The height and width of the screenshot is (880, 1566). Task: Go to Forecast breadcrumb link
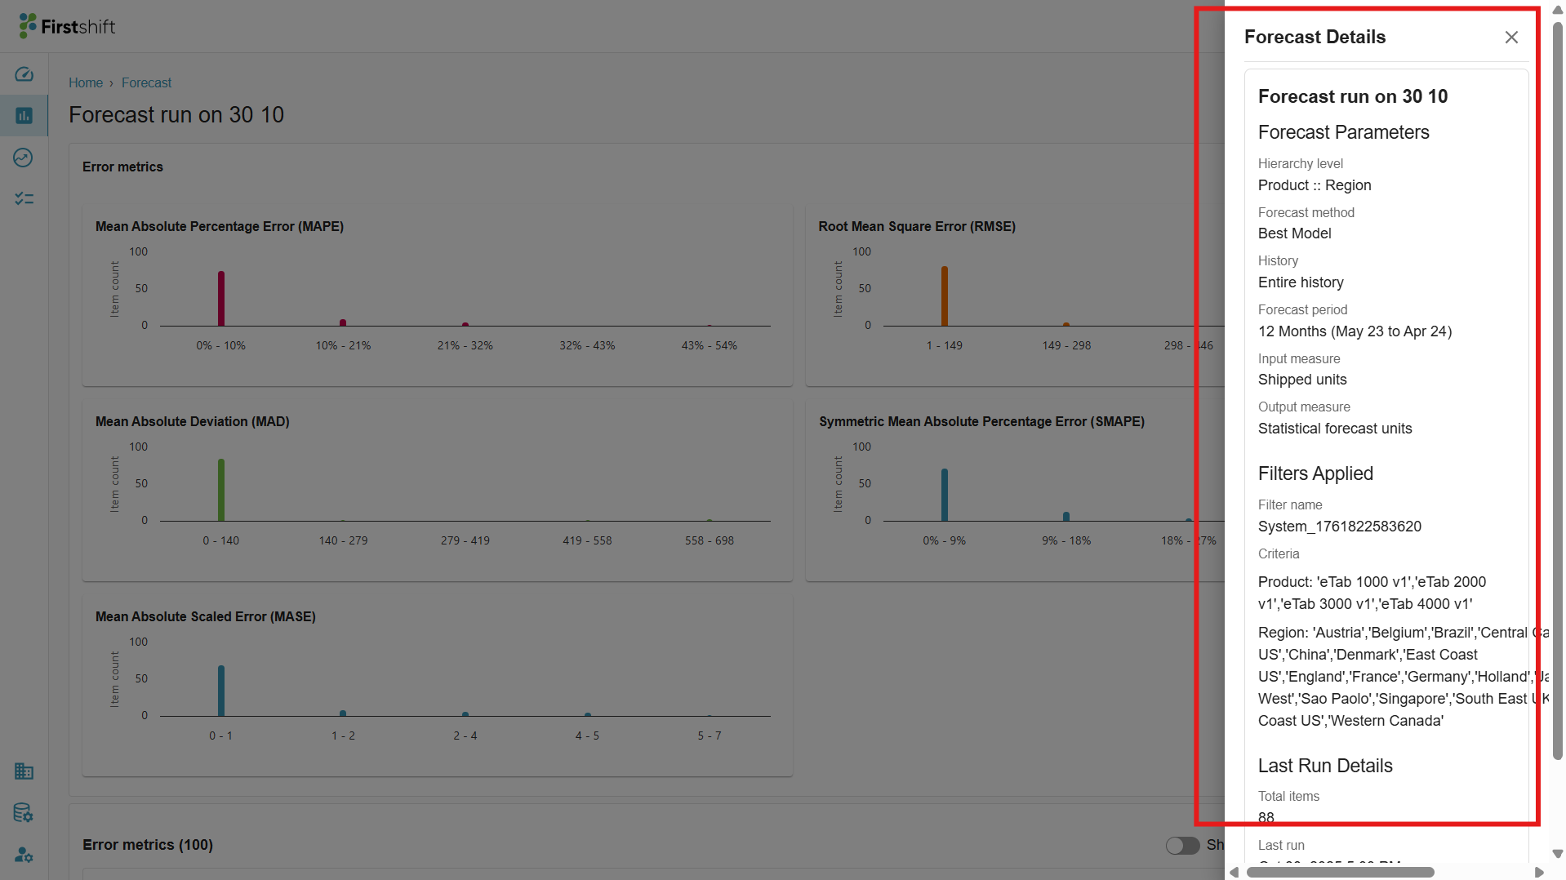coord(146,82)
